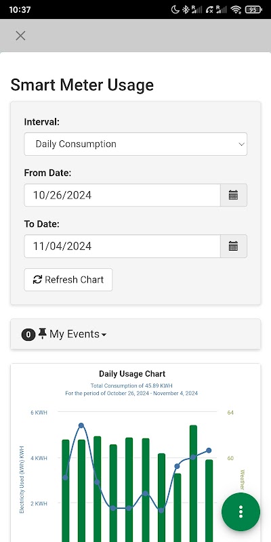Image resolution: width=271 pixels, height=542 pixels.
Task: Click the Refresh Chart button
Action: point(68,280)
